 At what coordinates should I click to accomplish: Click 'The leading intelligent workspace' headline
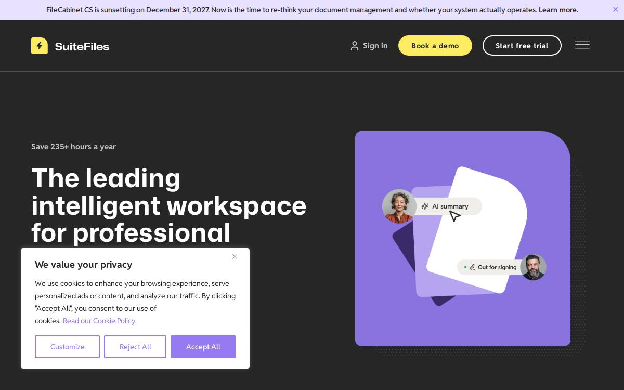[169, 205]
